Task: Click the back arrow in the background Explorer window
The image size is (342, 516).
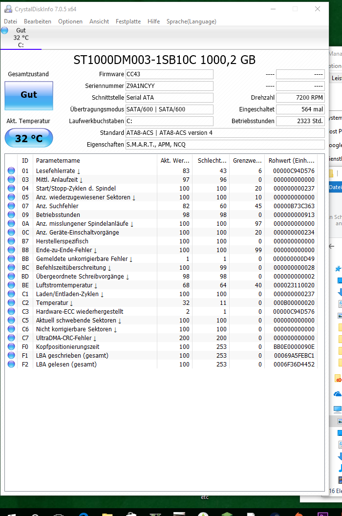Action: click(332, 246)
